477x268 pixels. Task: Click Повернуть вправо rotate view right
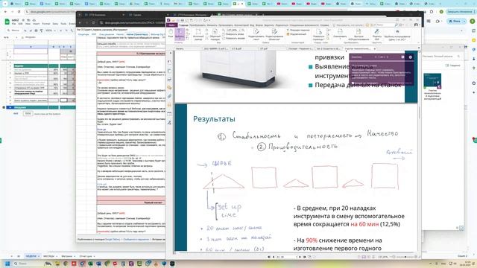point(233,38)
